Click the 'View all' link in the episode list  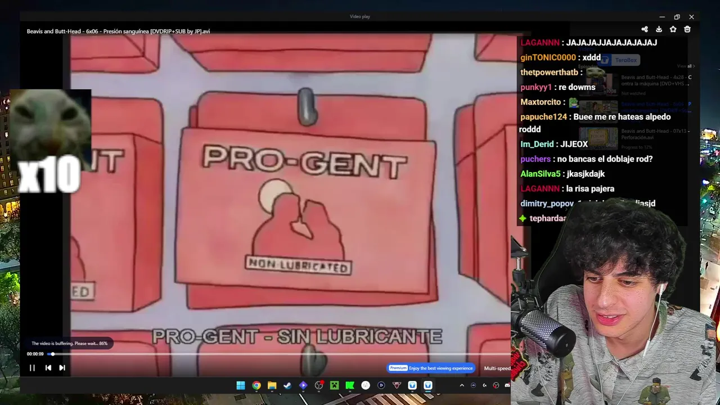pos(686,66)
